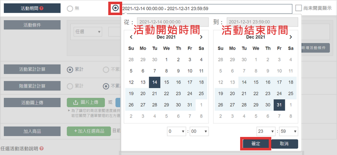The image size is (337, 155).
Task: Select December 10 in start calendar
Action: click(x=190, y=71)
